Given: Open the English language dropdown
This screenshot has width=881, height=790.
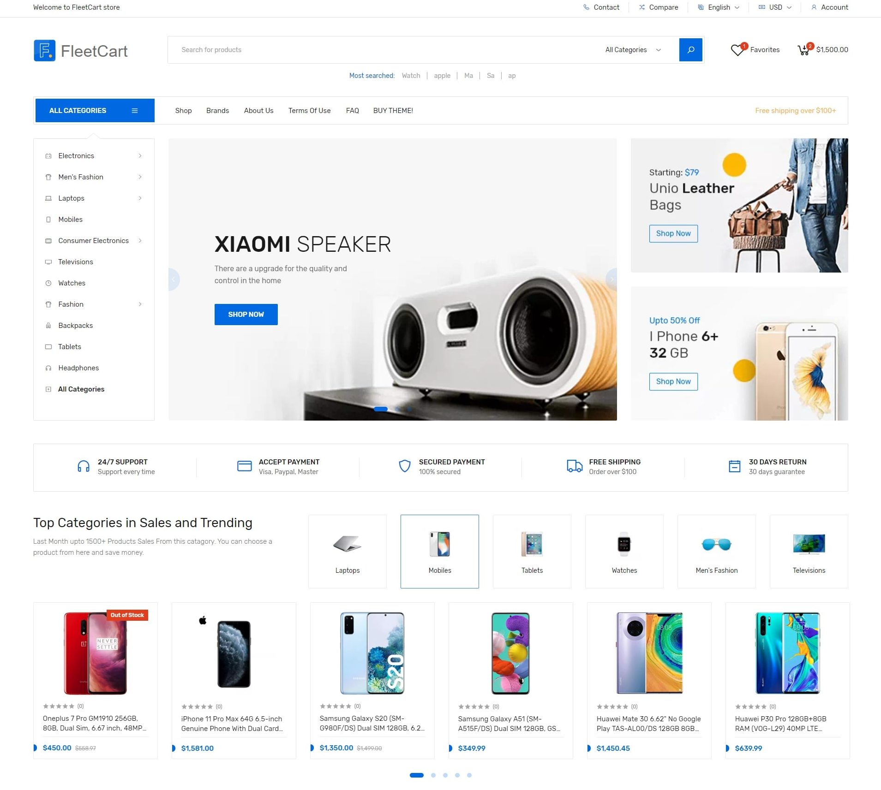Looking at the screenshot, I should [x=719, y=7].
